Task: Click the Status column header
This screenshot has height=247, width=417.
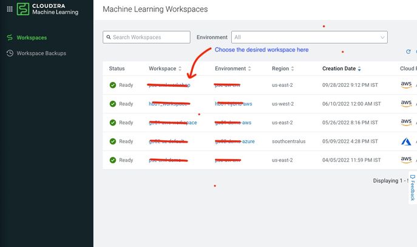Action: [117, 69]
